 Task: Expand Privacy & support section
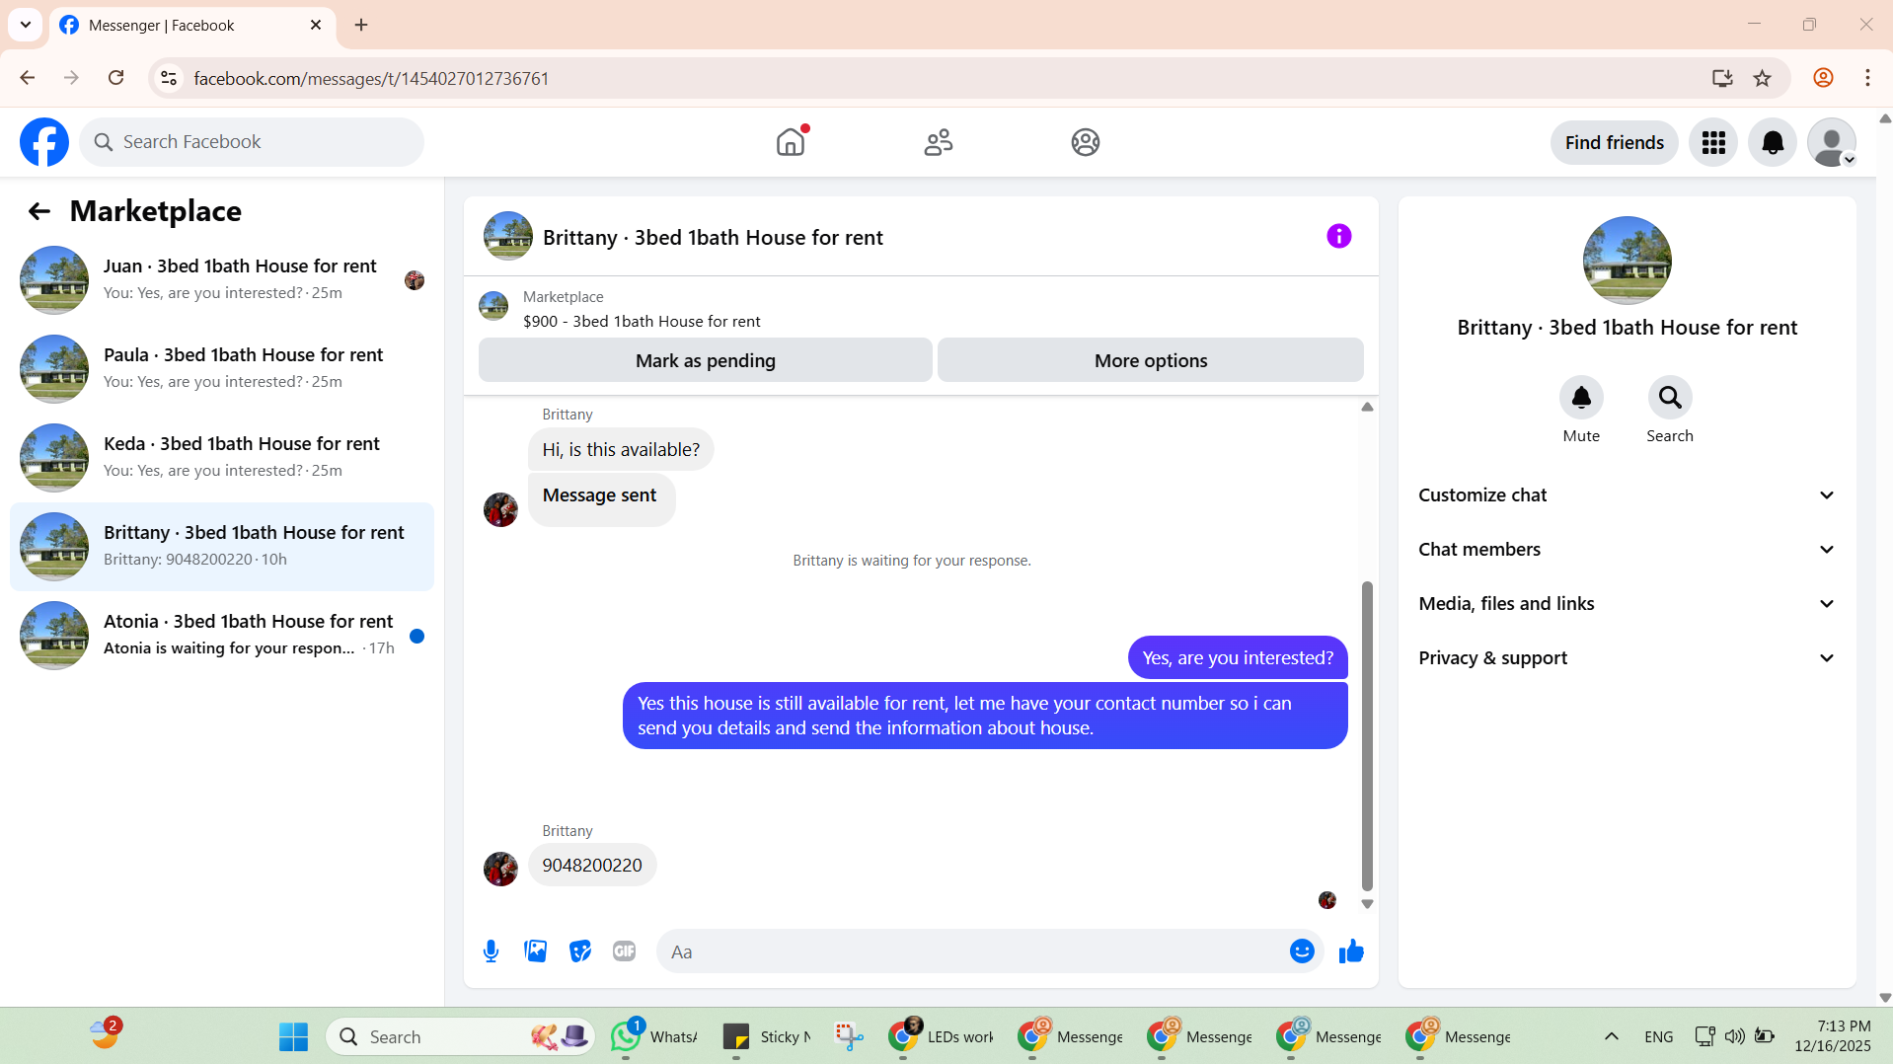coord(1627,658)
